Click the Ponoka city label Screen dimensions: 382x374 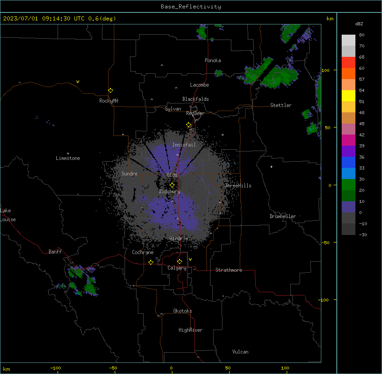[213, 60]
